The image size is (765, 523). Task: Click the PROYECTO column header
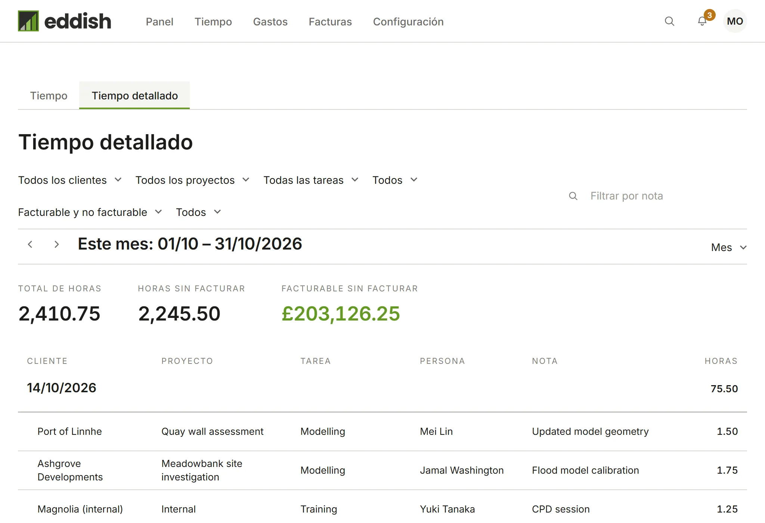187,361
